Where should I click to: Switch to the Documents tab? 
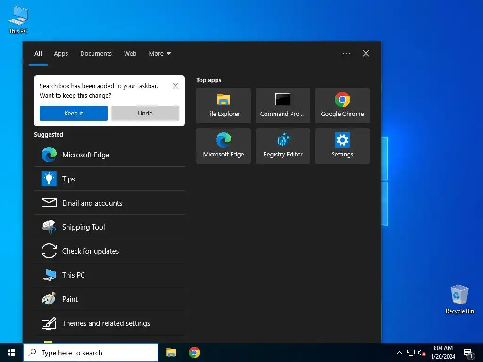pyautogui.click(x=96, y=54)
